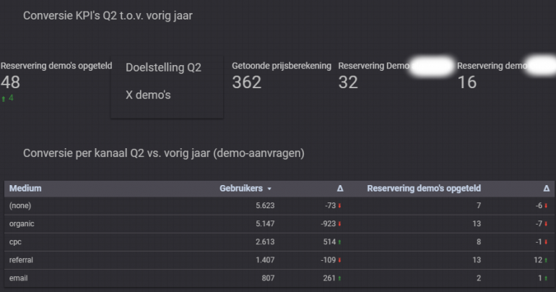Click red down arrow beside -109
Viewport: 556px width, 292px height.
[339, 259]
